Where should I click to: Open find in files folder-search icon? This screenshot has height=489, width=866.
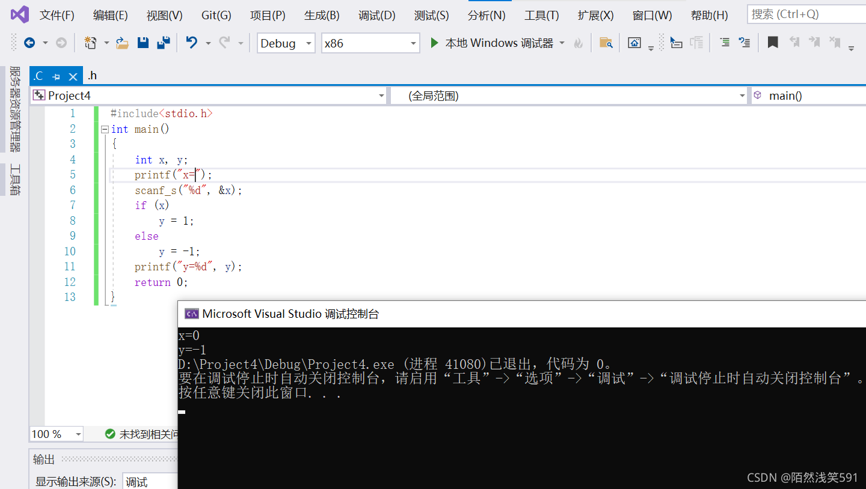[x=606, y=43]
